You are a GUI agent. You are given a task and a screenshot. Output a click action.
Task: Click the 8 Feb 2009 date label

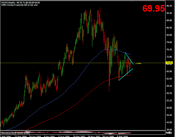coord(122,136)
